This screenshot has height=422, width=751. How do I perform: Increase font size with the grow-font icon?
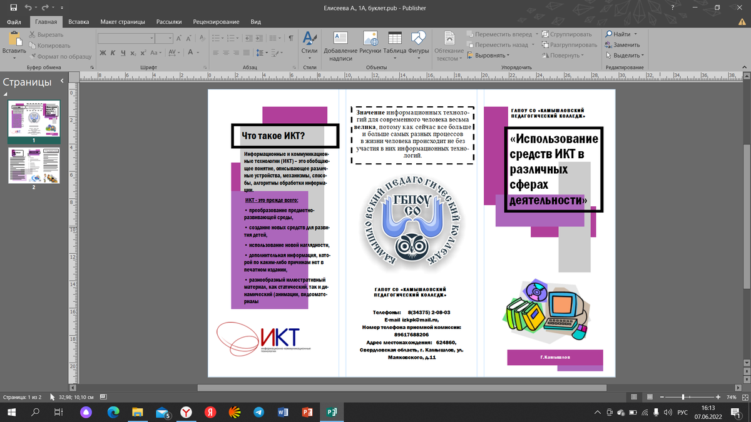pyautogui.click(x=179, y=38)
